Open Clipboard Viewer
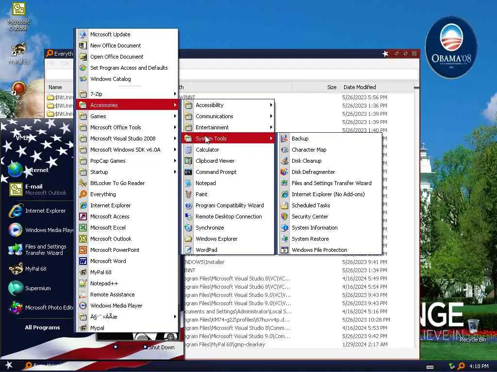Image resolution: width=497 pixels, height=372 pixels. (x=228, y=161)
